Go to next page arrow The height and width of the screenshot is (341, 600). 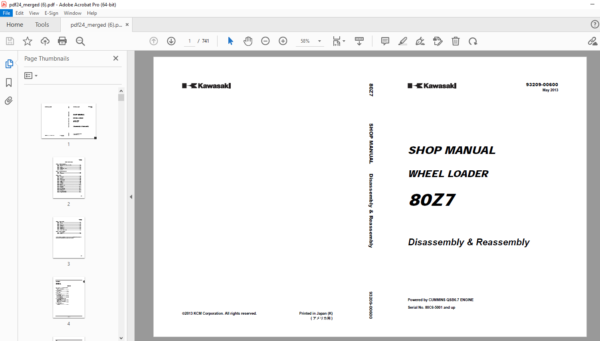pyautogui.click(x=171, y=41)
